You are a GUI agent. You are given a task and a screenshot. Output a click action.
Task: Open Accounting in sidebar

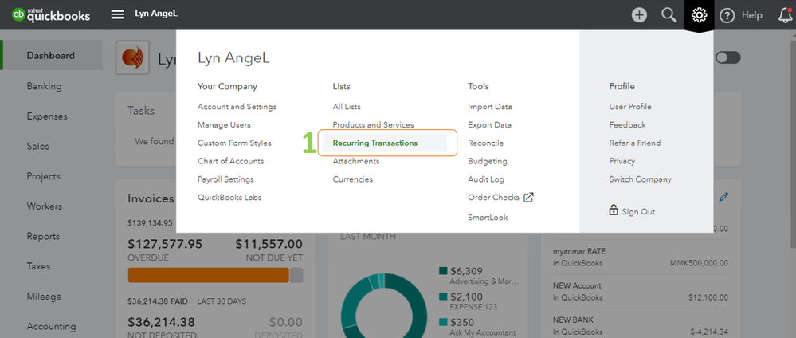pos(51,326)
